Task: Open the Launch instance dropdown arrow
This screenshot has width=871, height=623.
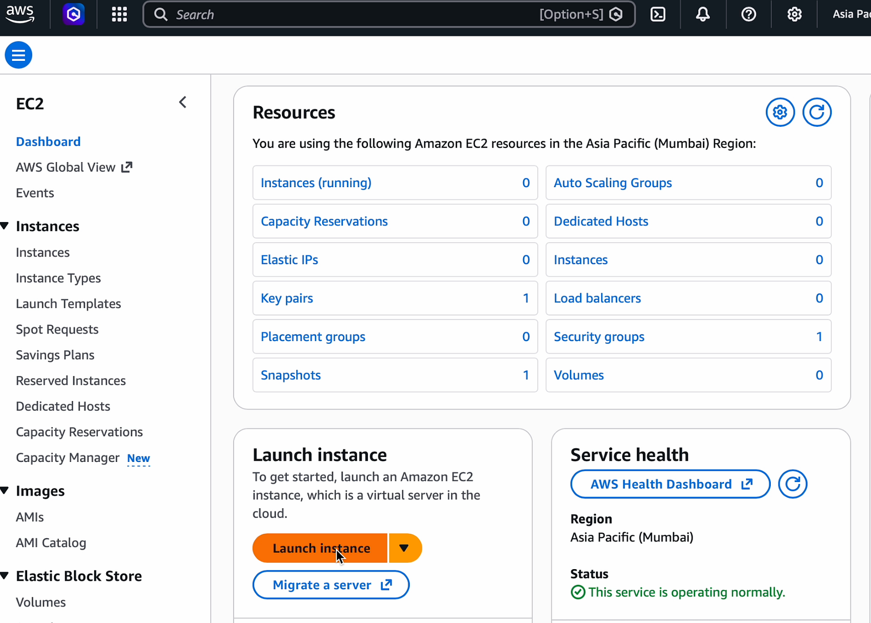Action: pyautogui.click(x=404, y=548)
